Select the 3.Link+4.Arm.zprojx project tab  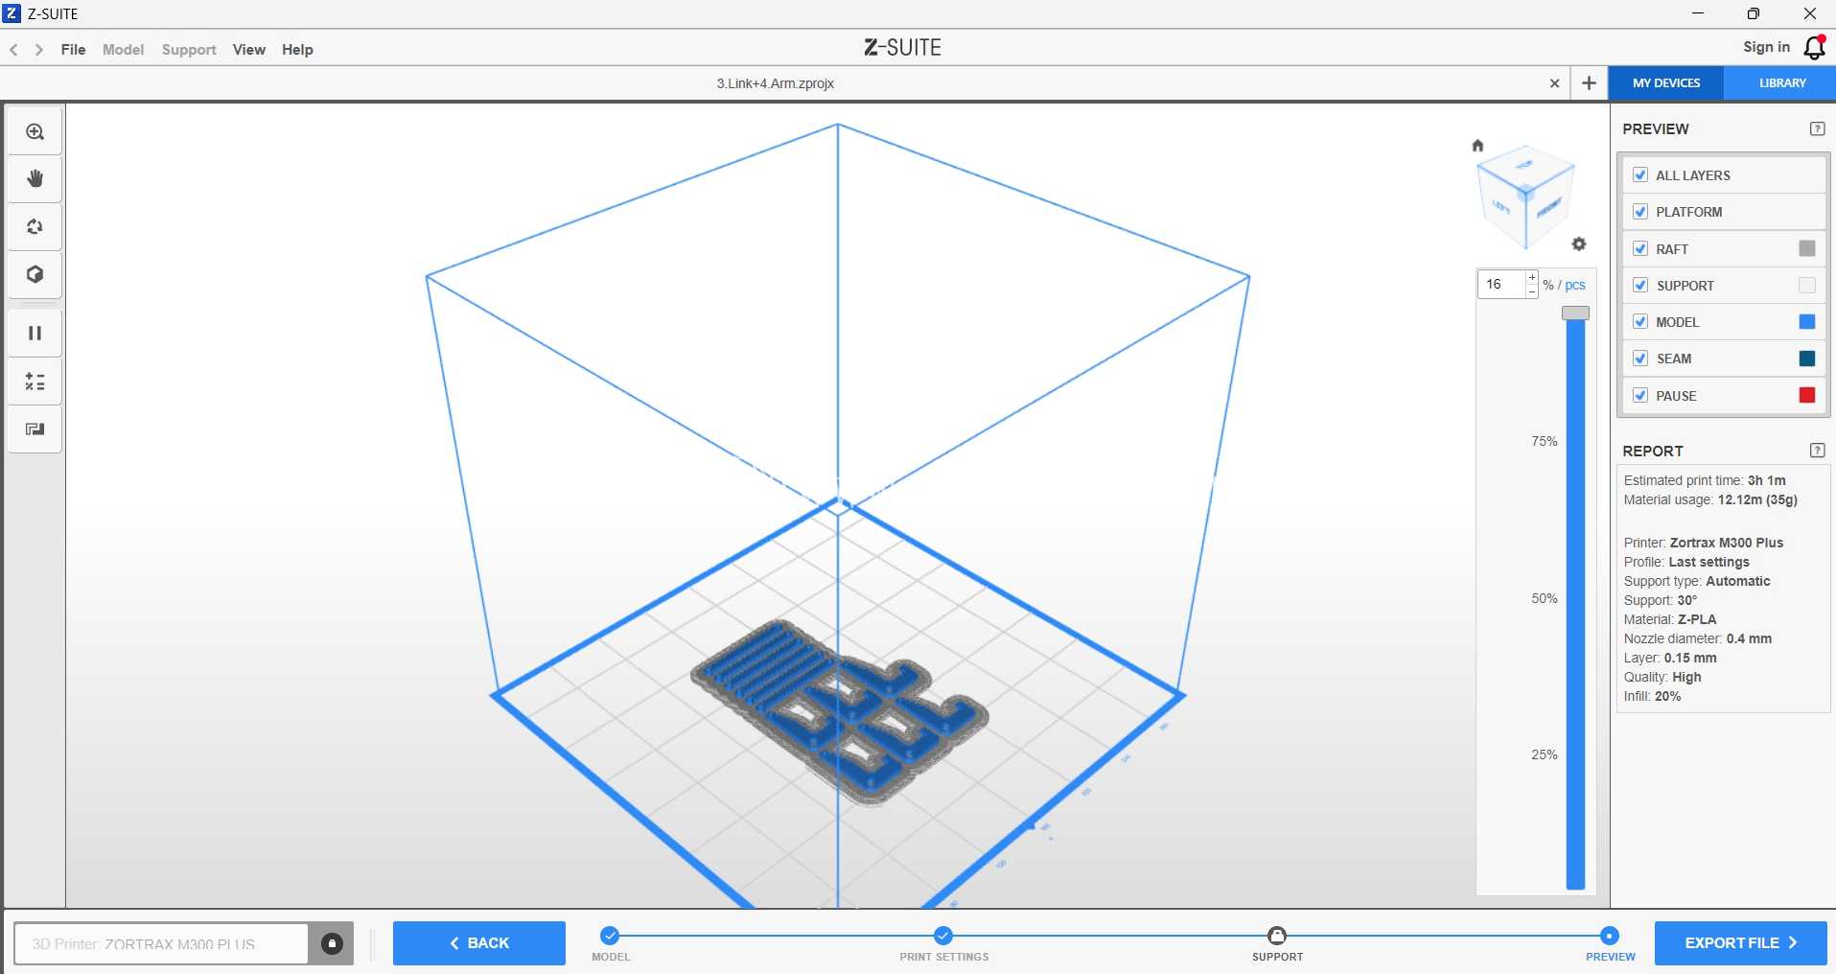coord(776,83)
